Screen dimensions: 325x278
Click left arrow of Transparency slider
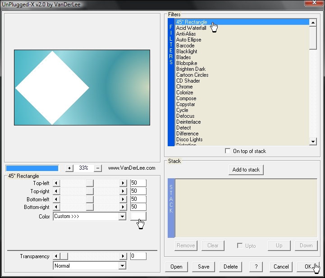click(x=56, y=256)
